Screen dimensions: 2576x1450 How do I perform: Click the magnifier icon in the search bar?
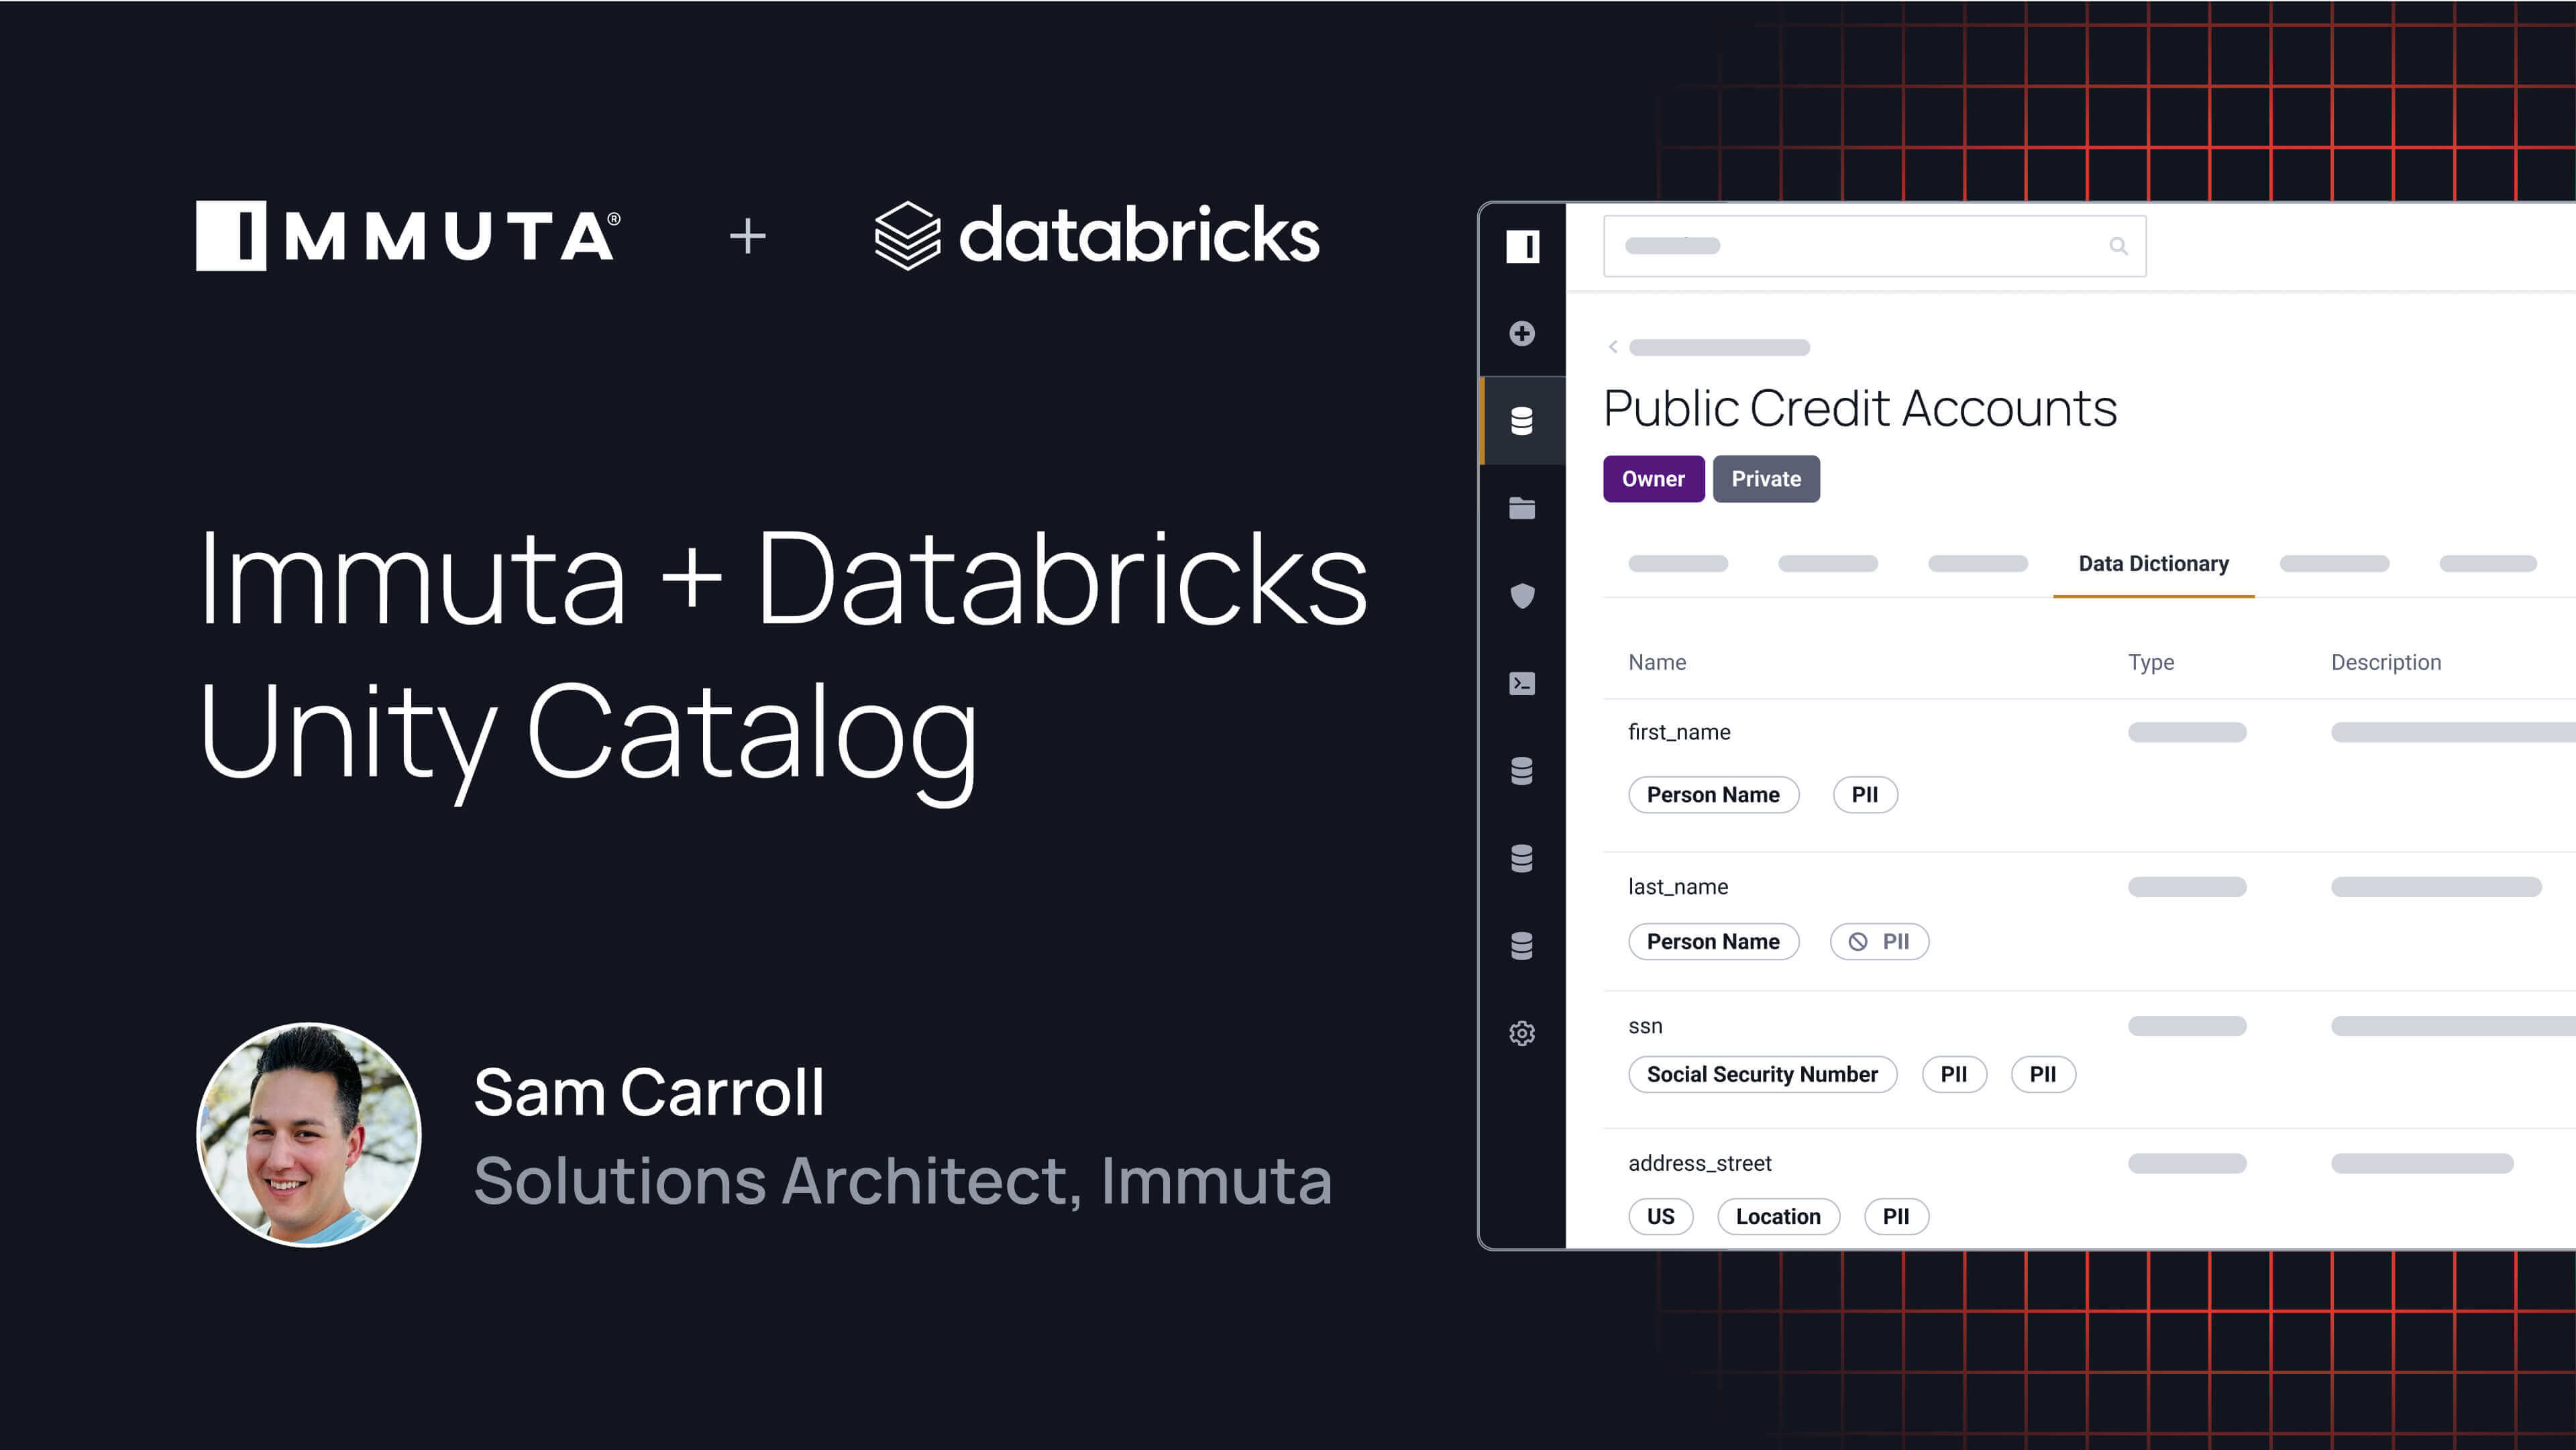[2119, 245]
